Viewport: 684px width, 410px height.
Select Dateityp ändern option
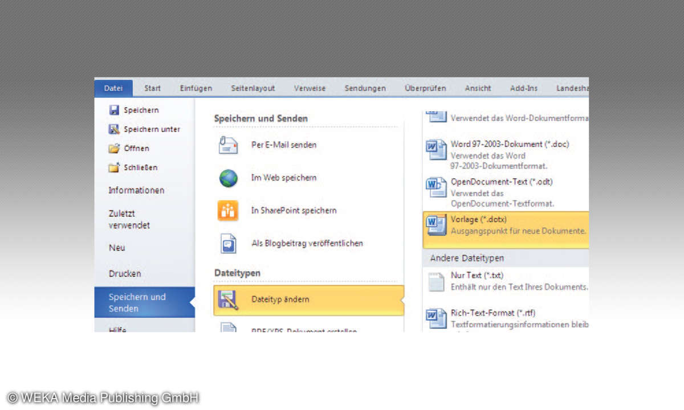(x=308, y=300)
